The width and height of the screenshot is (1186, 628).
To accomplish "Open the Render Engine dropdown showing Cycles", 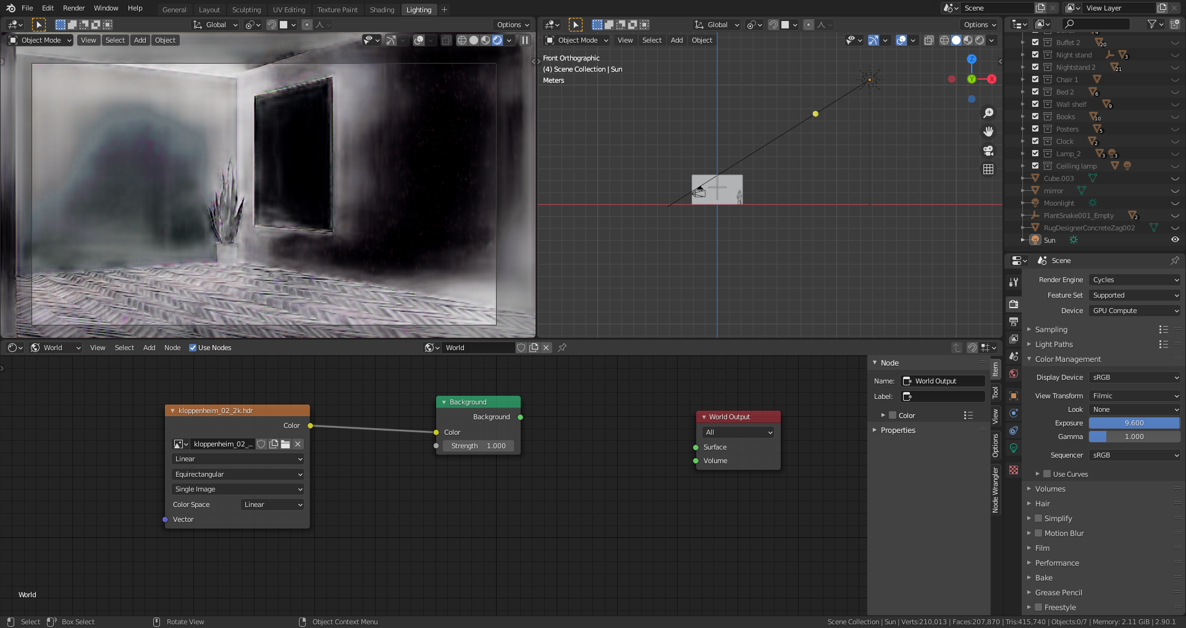I will click(1134, 280).
